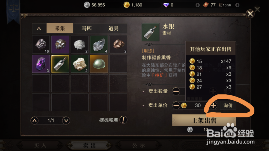The width and height of the screenshot is (269, 151).
Task: Open the 采集 category tab
Action: tap(60, 28)
